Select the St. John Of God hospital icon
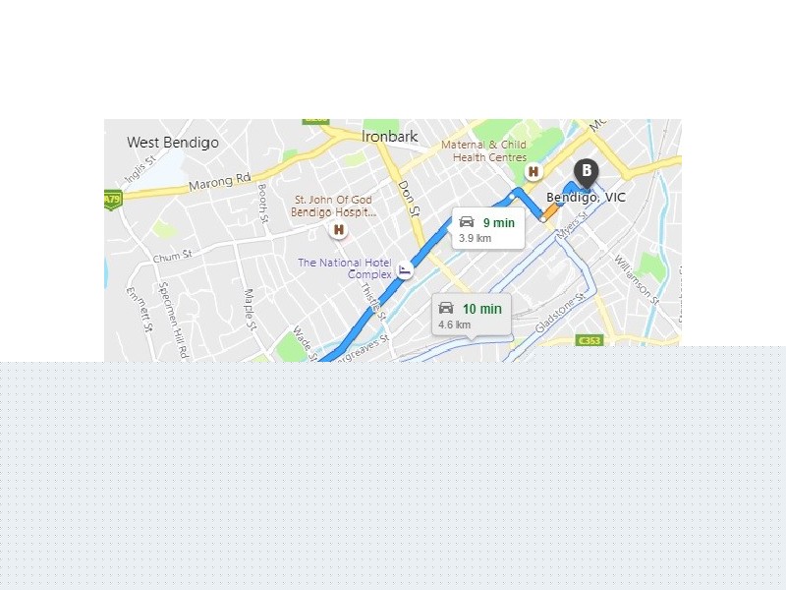Screen dimensions: 786x590 339,230
